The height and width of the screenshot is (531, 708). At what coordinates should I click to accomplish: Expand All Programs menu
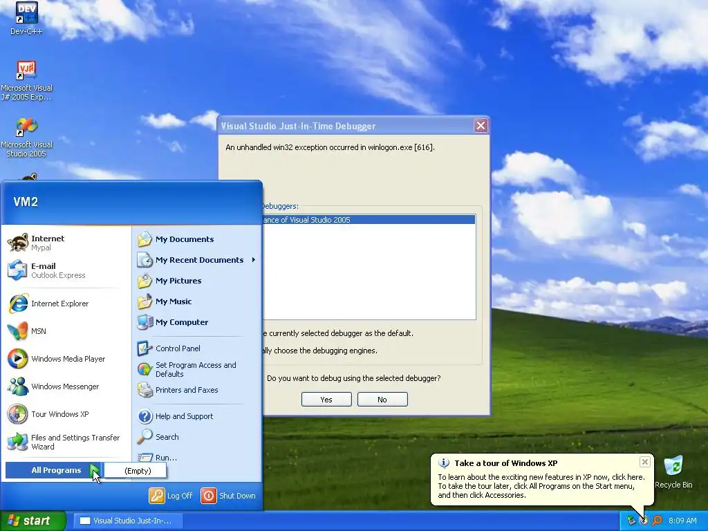click(x=53, y=470)
